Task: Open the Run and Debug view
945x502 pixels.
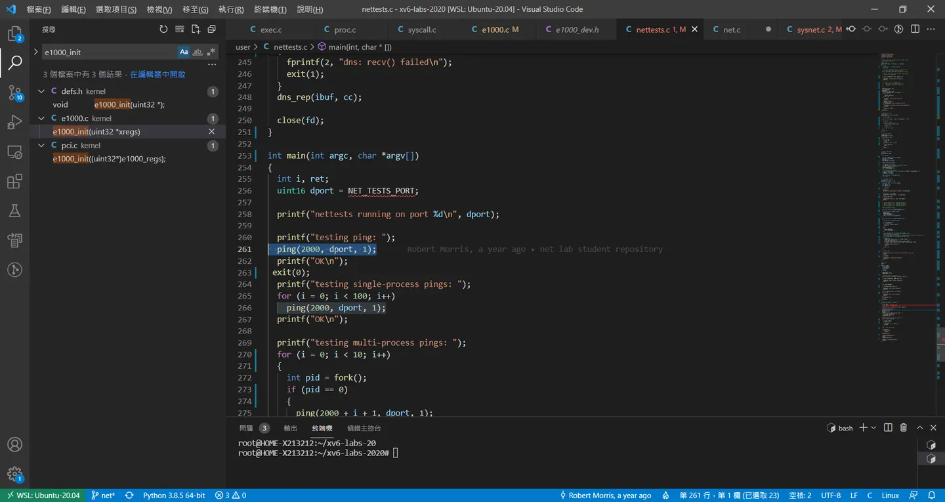Action: click(14, 122)
